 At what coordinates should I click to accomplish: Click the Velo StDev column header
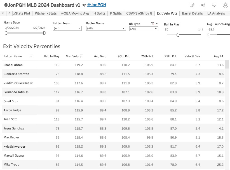pos(192,56)
